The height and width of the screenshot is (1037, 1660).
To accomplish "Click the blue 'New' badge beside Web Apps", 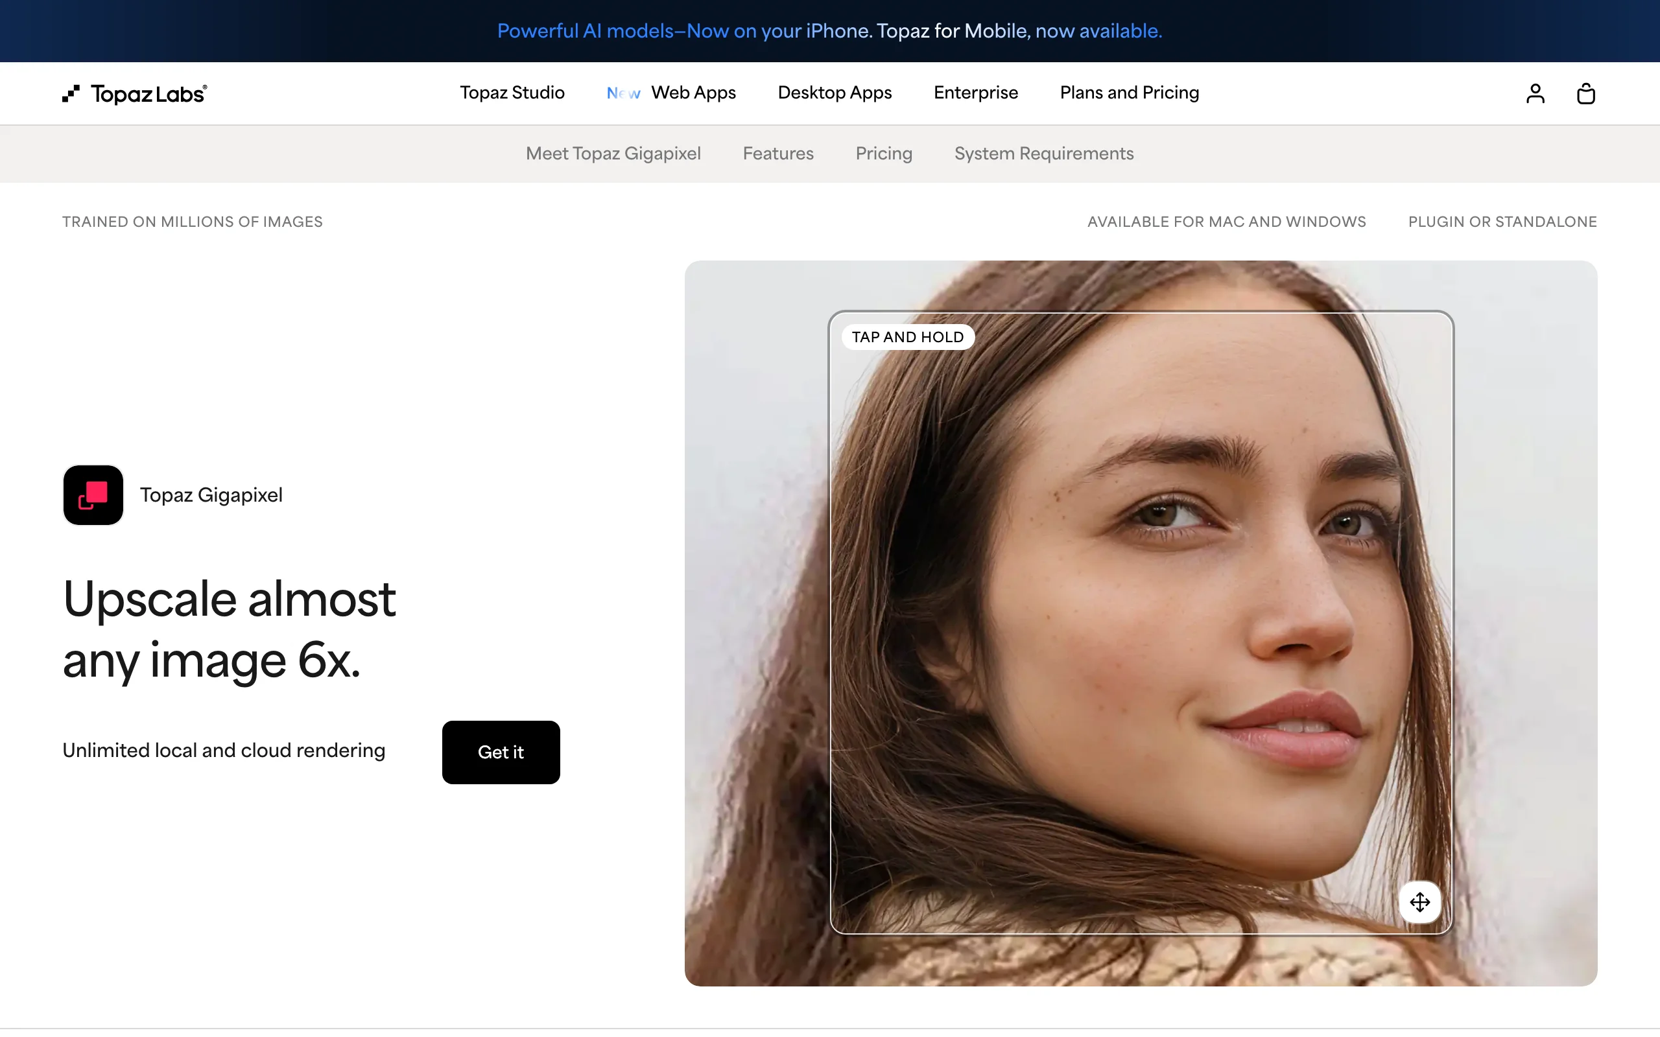I will [x=624, y=93].
